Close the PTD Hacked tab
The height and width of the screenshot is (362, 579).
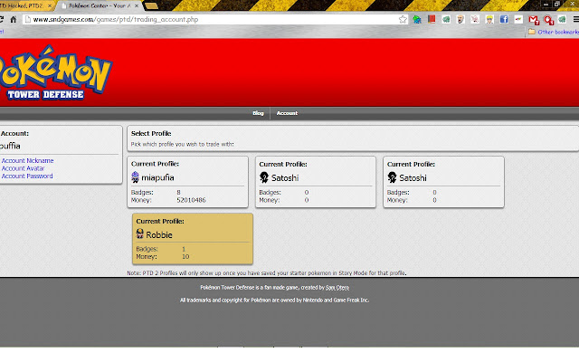pyautogui.click(x=50, y=5)
